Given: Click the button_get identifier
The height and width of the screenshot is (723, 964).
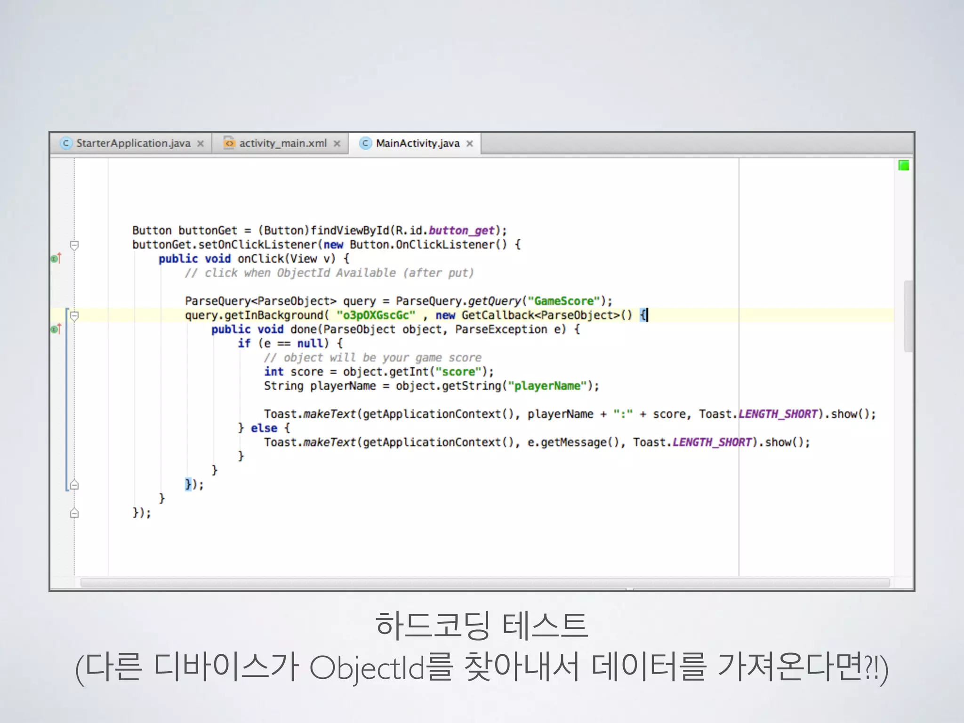Looking at the screenshot, I should coord(461,231).
